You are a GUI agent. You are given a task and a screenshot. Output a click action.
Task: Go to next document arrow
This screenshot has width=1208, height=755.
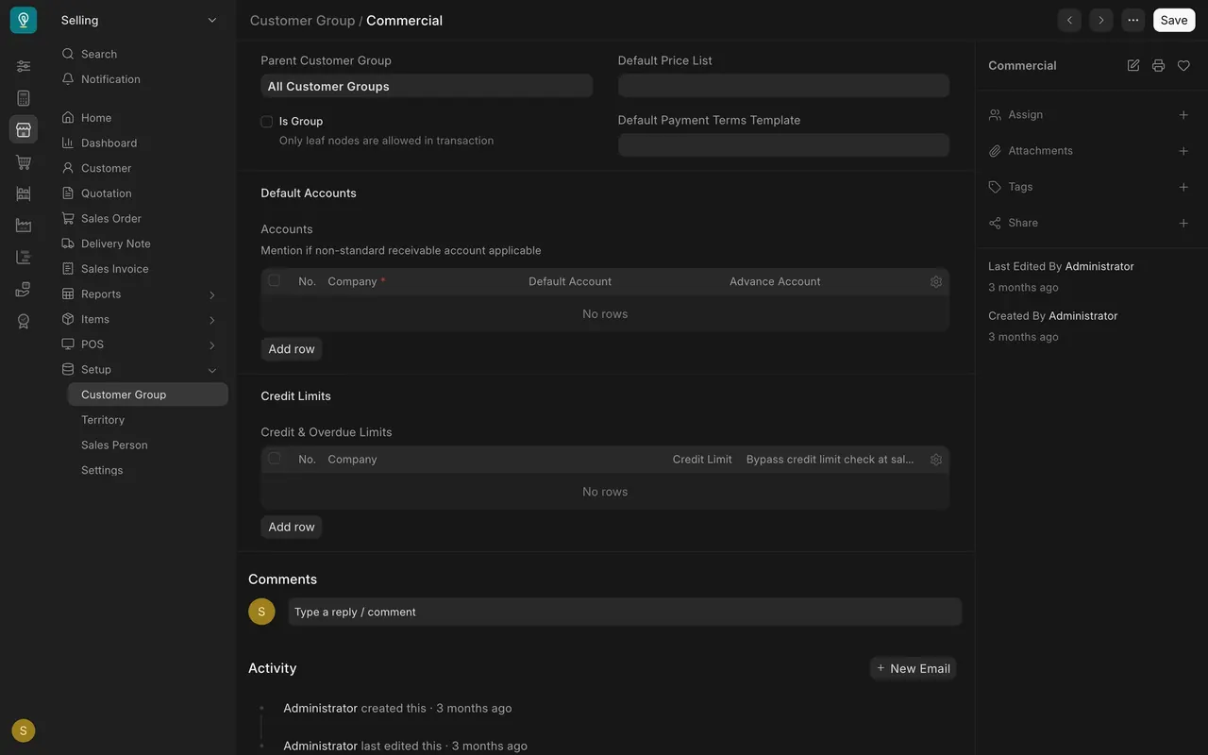point(1101,20)
